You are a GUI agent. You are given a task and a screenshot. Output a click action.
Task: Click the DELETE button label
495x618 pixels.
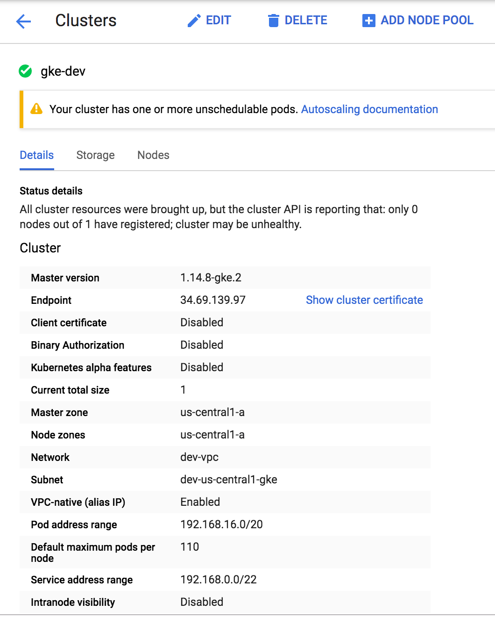point(306,20)
